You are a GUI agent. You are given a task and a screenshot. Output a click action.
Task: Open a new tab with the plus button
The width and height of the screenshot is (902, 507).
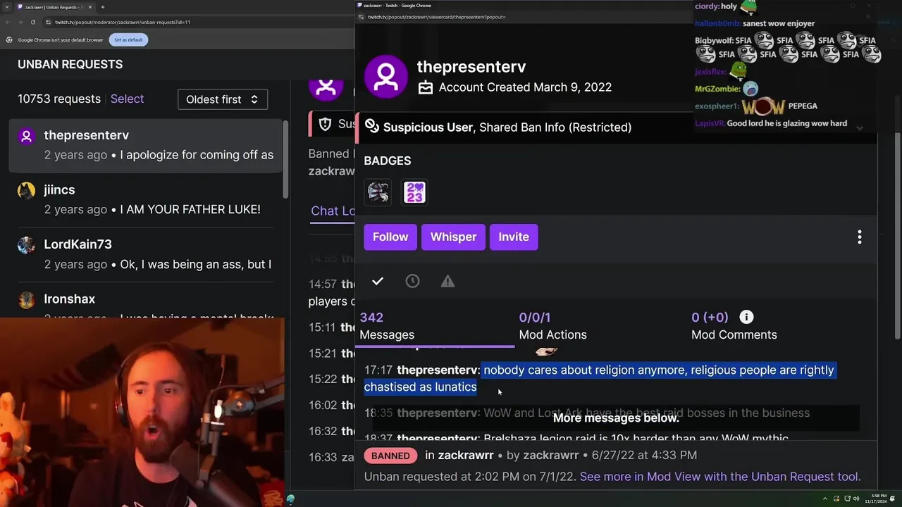pos(103,7)
